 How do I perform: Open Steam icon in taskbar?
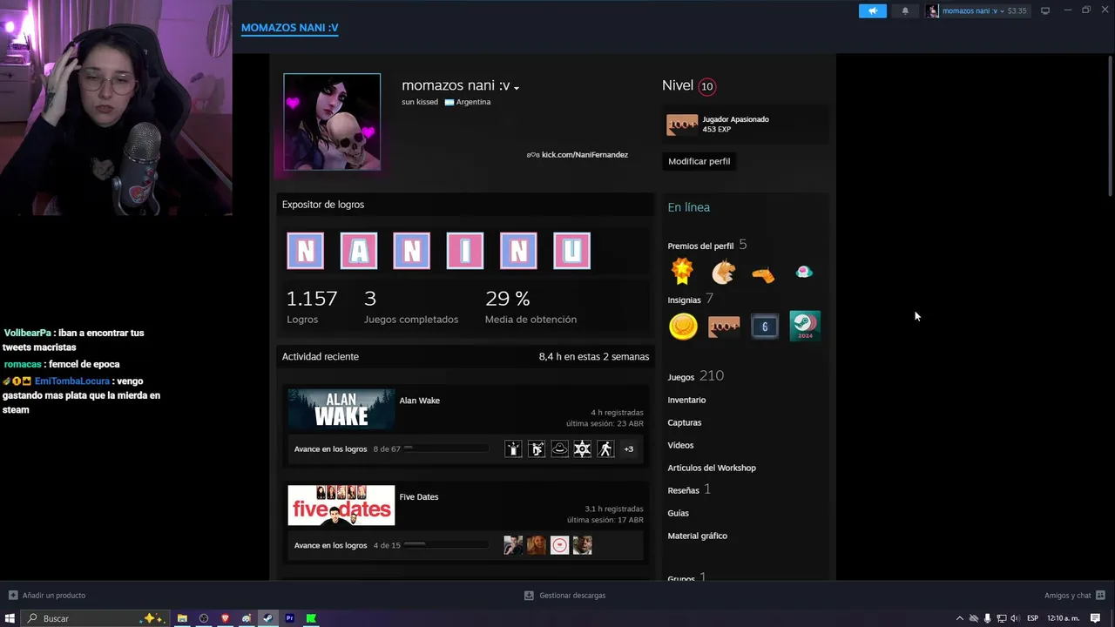pos(267,618)
